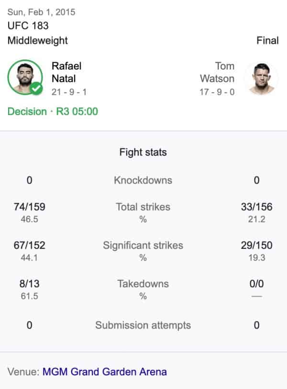Open the MGM Grand Garden Arena link
287x389 pixels.
pos(105,372)
